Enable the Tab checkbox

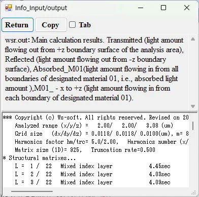(72, 25)
